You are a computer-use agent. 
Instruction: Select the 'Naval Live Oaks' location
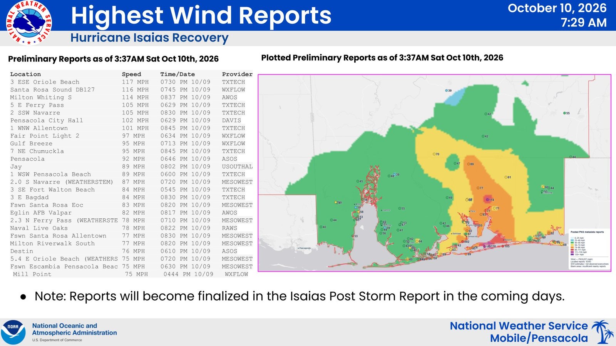(39, 228)
